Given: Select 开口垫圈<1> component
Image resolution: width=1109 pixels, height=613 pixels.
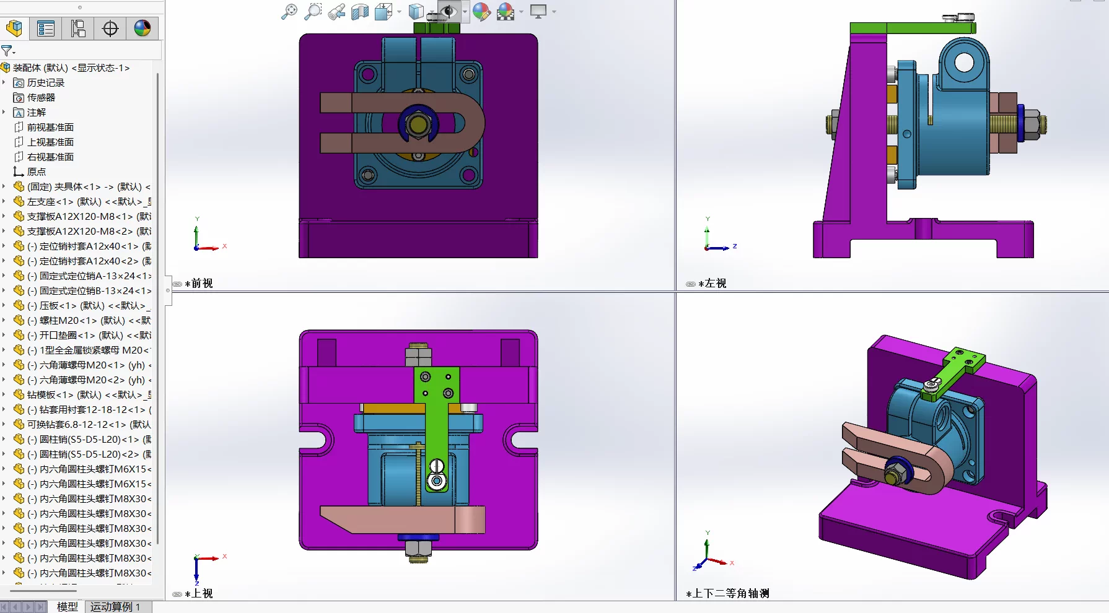Looking at the screenshot, I should (82, 335).
